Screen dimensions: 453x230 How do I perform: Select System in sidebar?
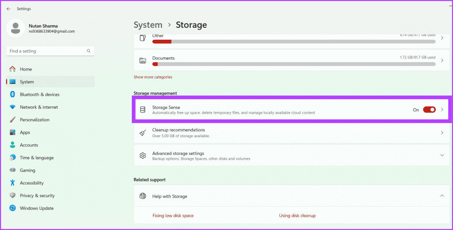click(50, 82)
